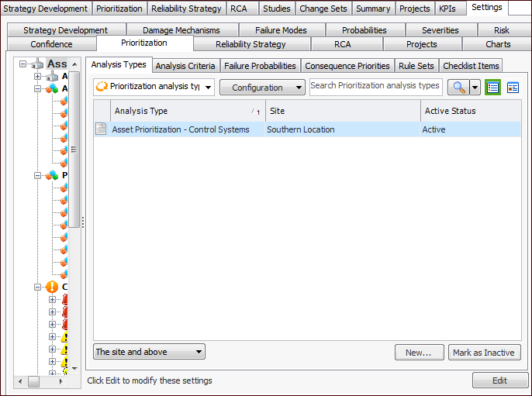Click the vertical splitter handle dots
The width and height of the screenshot is (532, 396).
coord(83,222)
